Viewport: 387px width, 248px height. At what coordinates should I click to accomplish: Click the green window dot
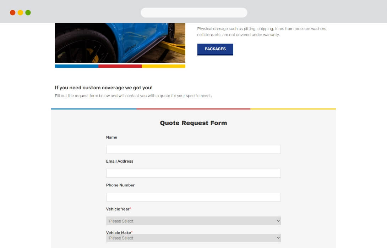28,12
